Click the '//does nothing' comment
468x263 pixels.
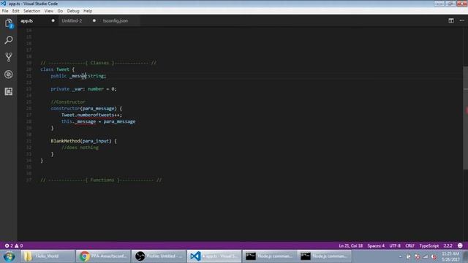click(80, 148)
